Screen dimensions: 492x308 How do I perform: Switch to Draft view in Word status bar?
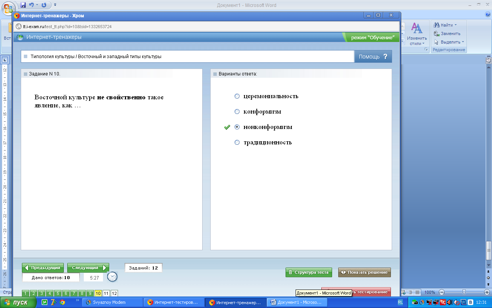(x=417, y=292)
